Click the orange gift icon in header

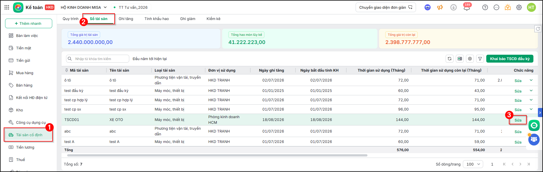point(508,7)
